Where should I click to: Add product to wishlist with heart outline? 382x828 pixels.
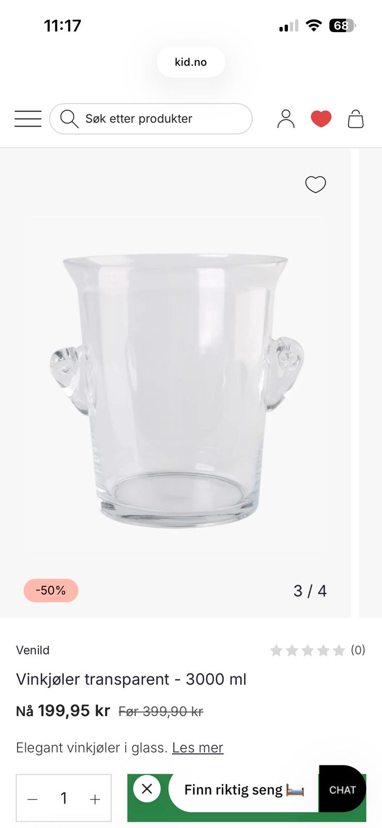pos(315,184)
